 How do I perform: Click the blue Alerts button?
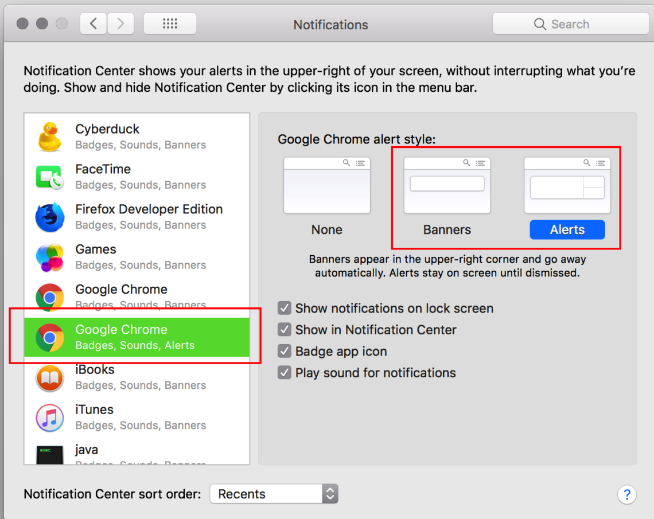pos(567,229)
